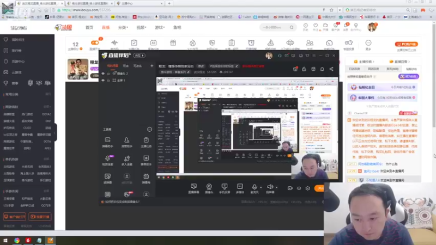The height and width of the screenshot is (245, 436).
Task: Click the 修改 title edit button
Action: coord(201,66)
